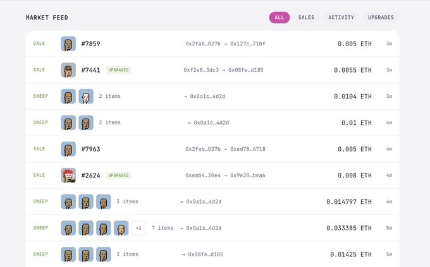430x267 pixels.
Task: Click the MARKET FEED heading
Action: click(47, 18)
